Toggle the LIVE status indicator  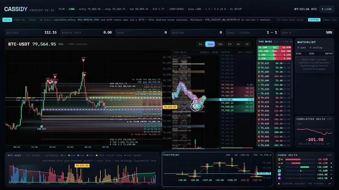327,9
